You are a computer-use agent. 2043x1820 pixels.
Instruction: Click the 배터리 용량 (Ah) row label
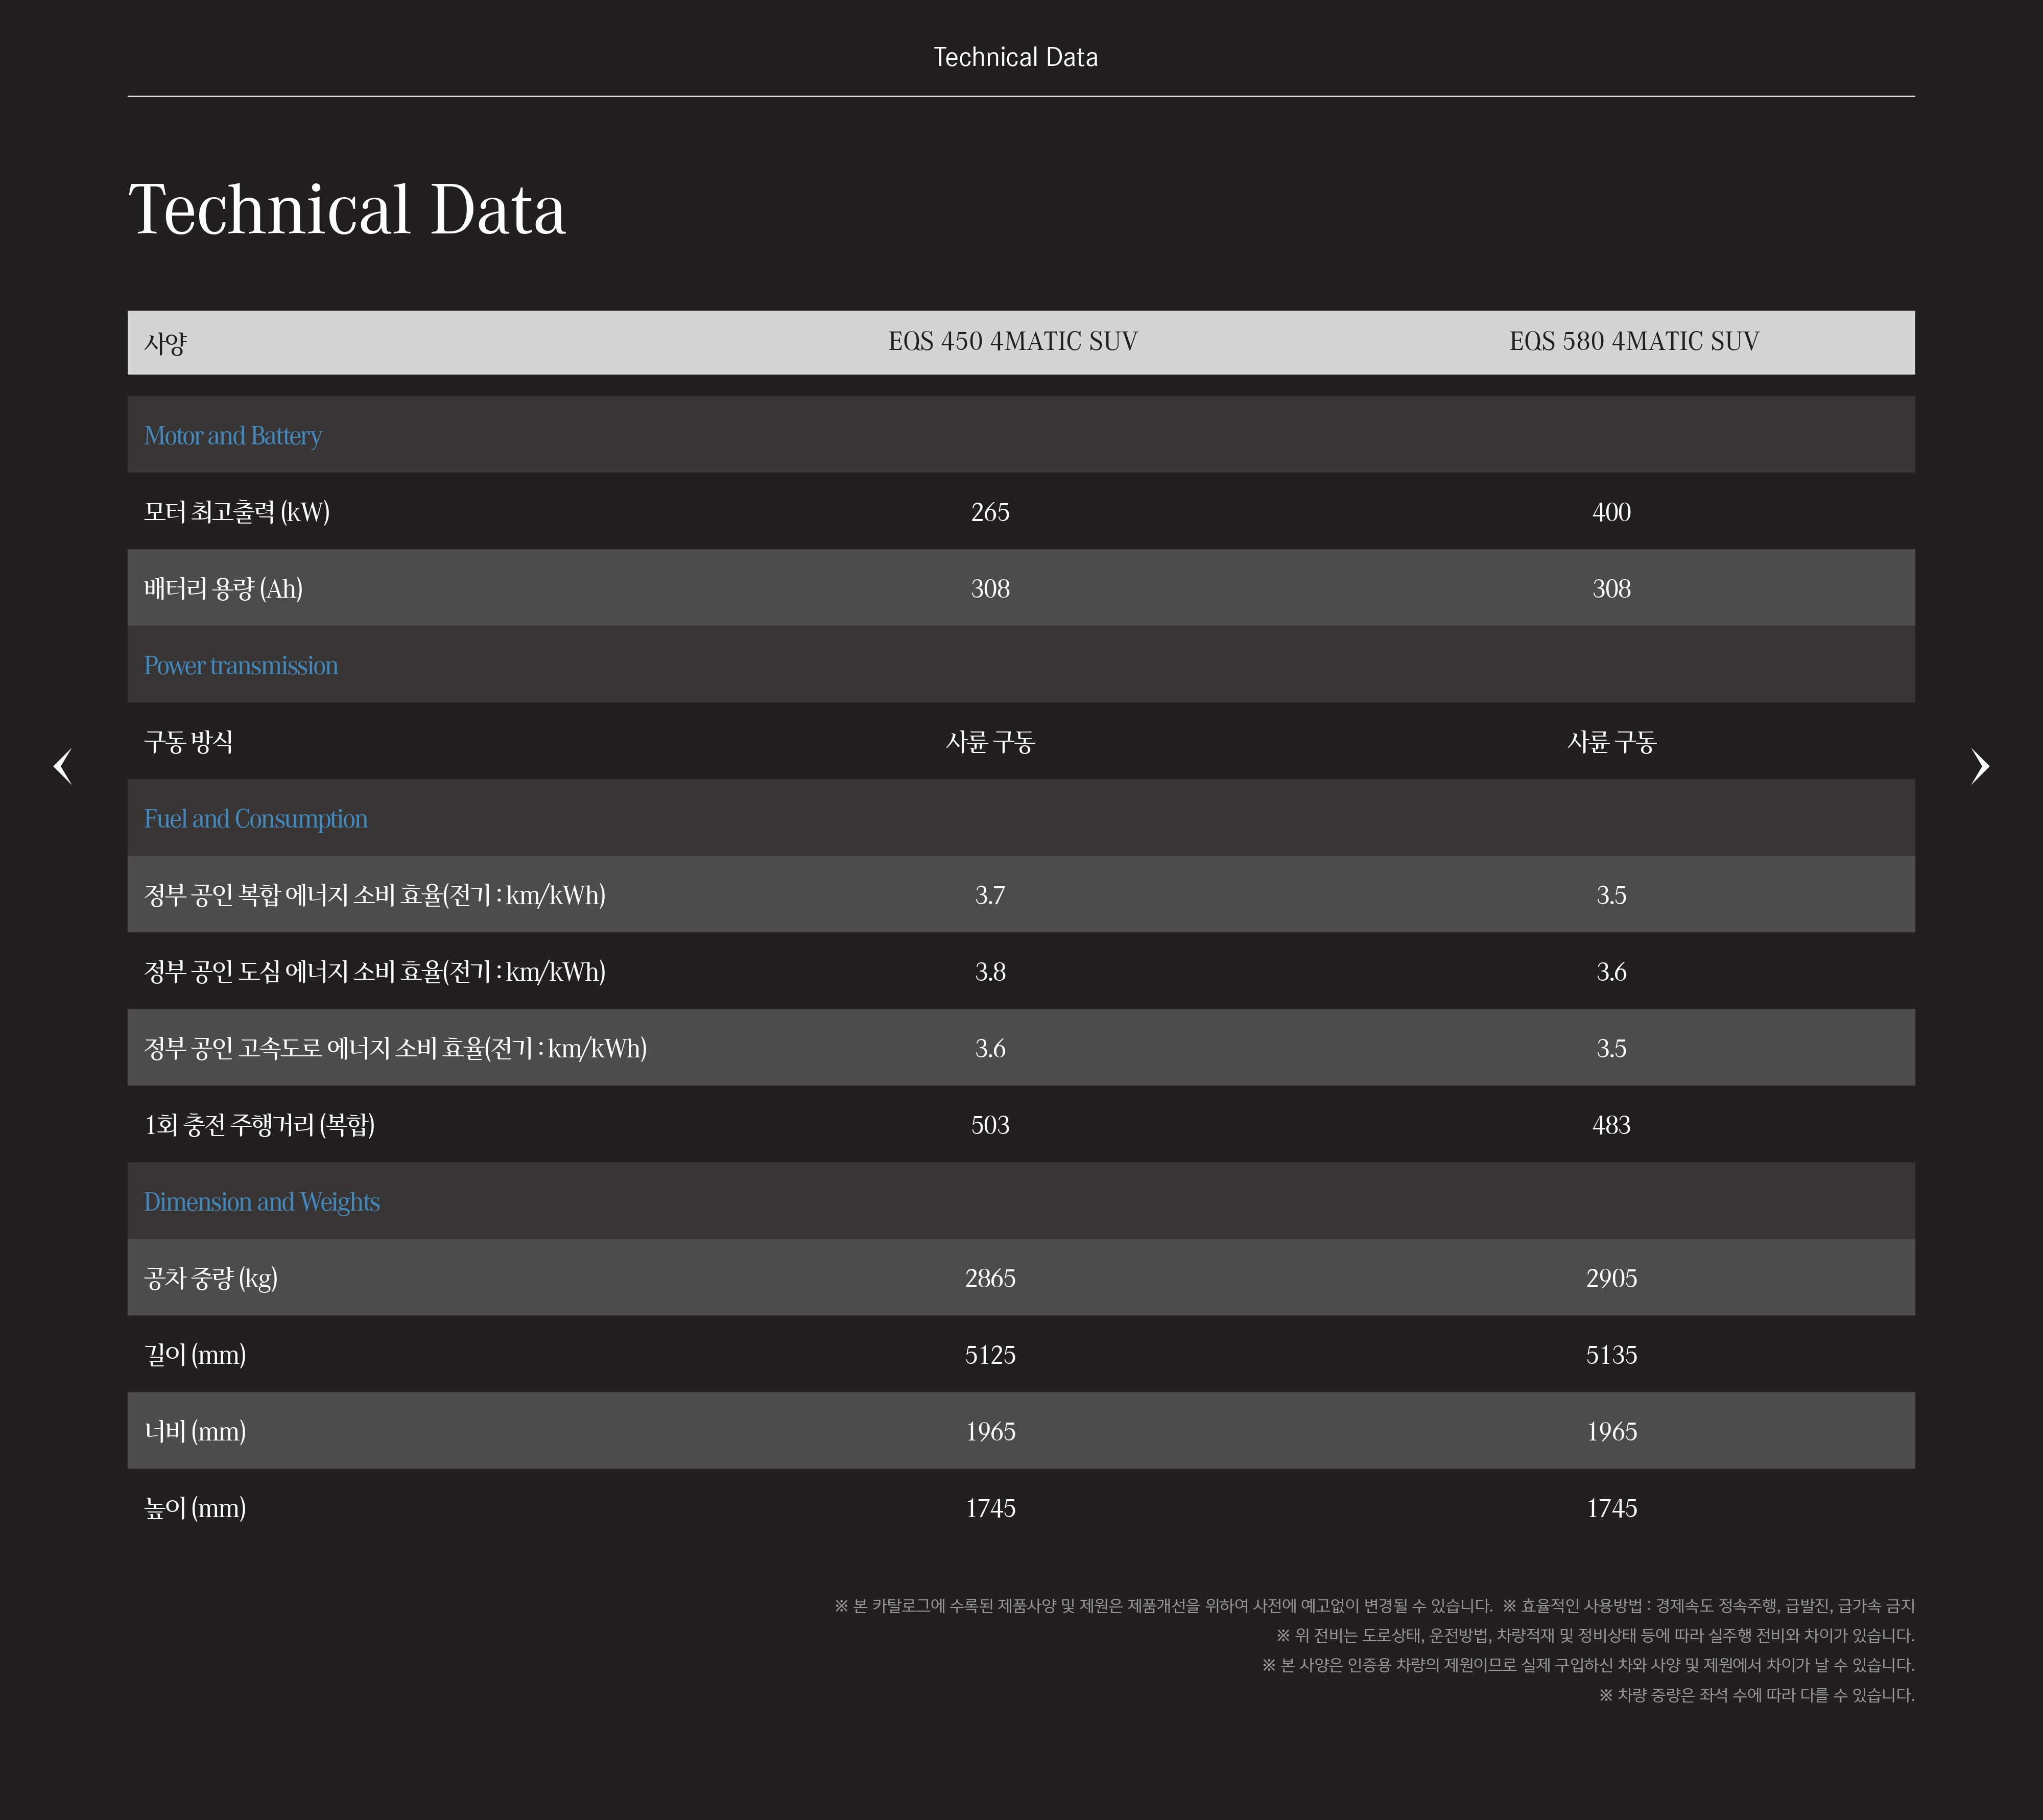pos(223,589)
